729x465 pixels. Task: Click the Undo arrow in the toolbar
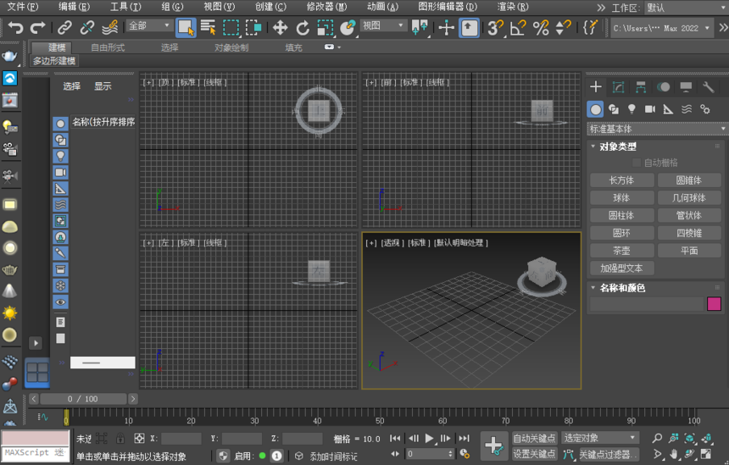pyautogui.click(x=16, y=28)
